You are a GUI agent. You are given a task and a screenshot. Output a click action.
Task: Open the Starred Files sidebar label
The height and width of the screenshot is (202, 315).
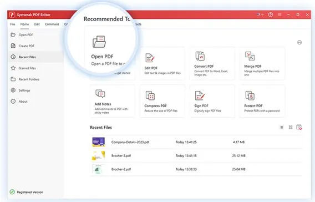pyautogui.click(x=27, y=68)
